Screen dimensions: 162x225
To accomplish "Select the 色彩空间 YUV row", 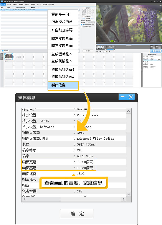I will (74, 191).
